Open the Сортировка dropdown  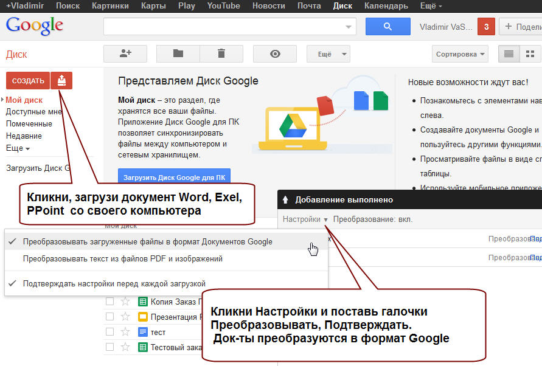pyautogui.click(x=460, y=54)
